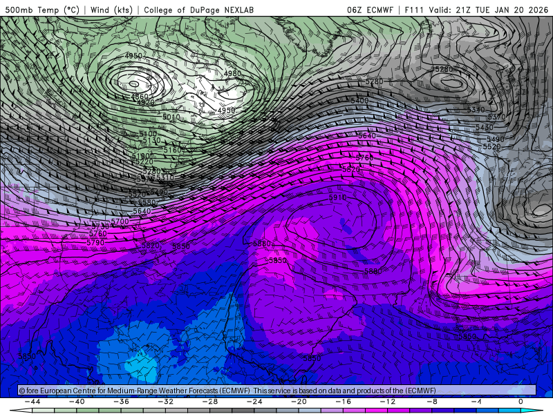Click the 5220 height contour label
The image size is (553, 414).
[144, 161]
